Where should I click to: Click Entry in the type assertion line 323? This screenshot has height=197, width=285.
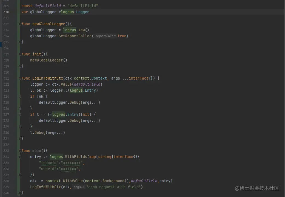[90, 90]
